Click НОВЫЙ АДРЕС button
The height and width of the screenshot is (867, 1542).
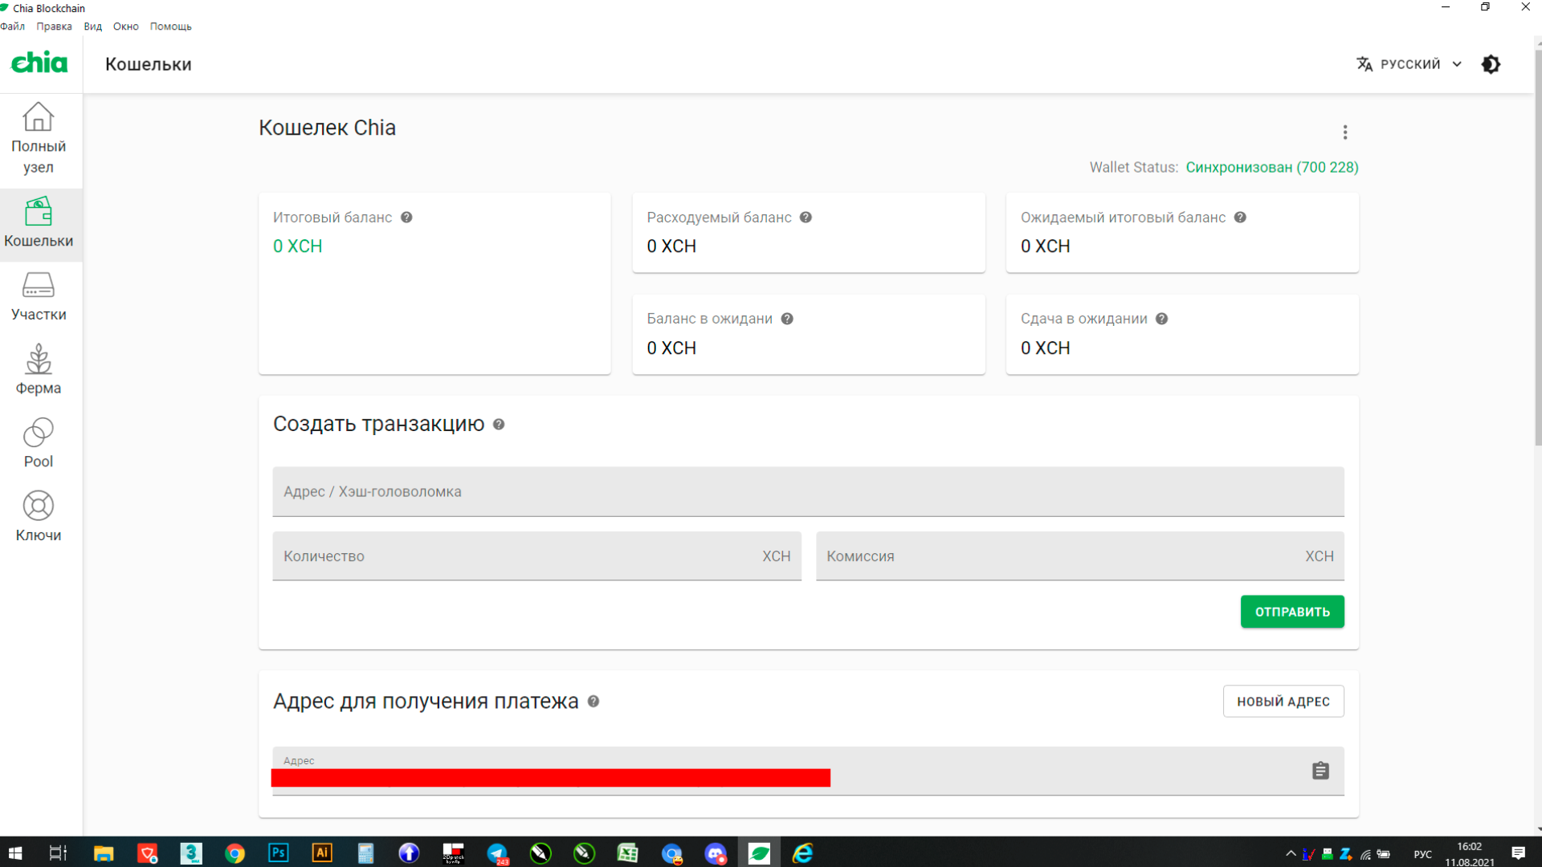[x=1283, y=702]
